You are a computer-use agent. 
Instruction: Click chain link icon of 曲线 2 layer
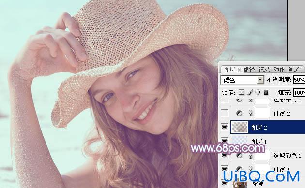point(251,113)
